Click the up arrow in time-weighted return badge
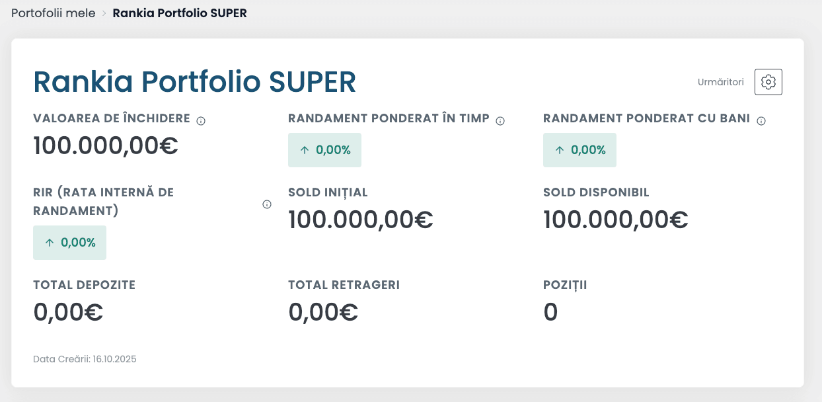 [305, 149]
